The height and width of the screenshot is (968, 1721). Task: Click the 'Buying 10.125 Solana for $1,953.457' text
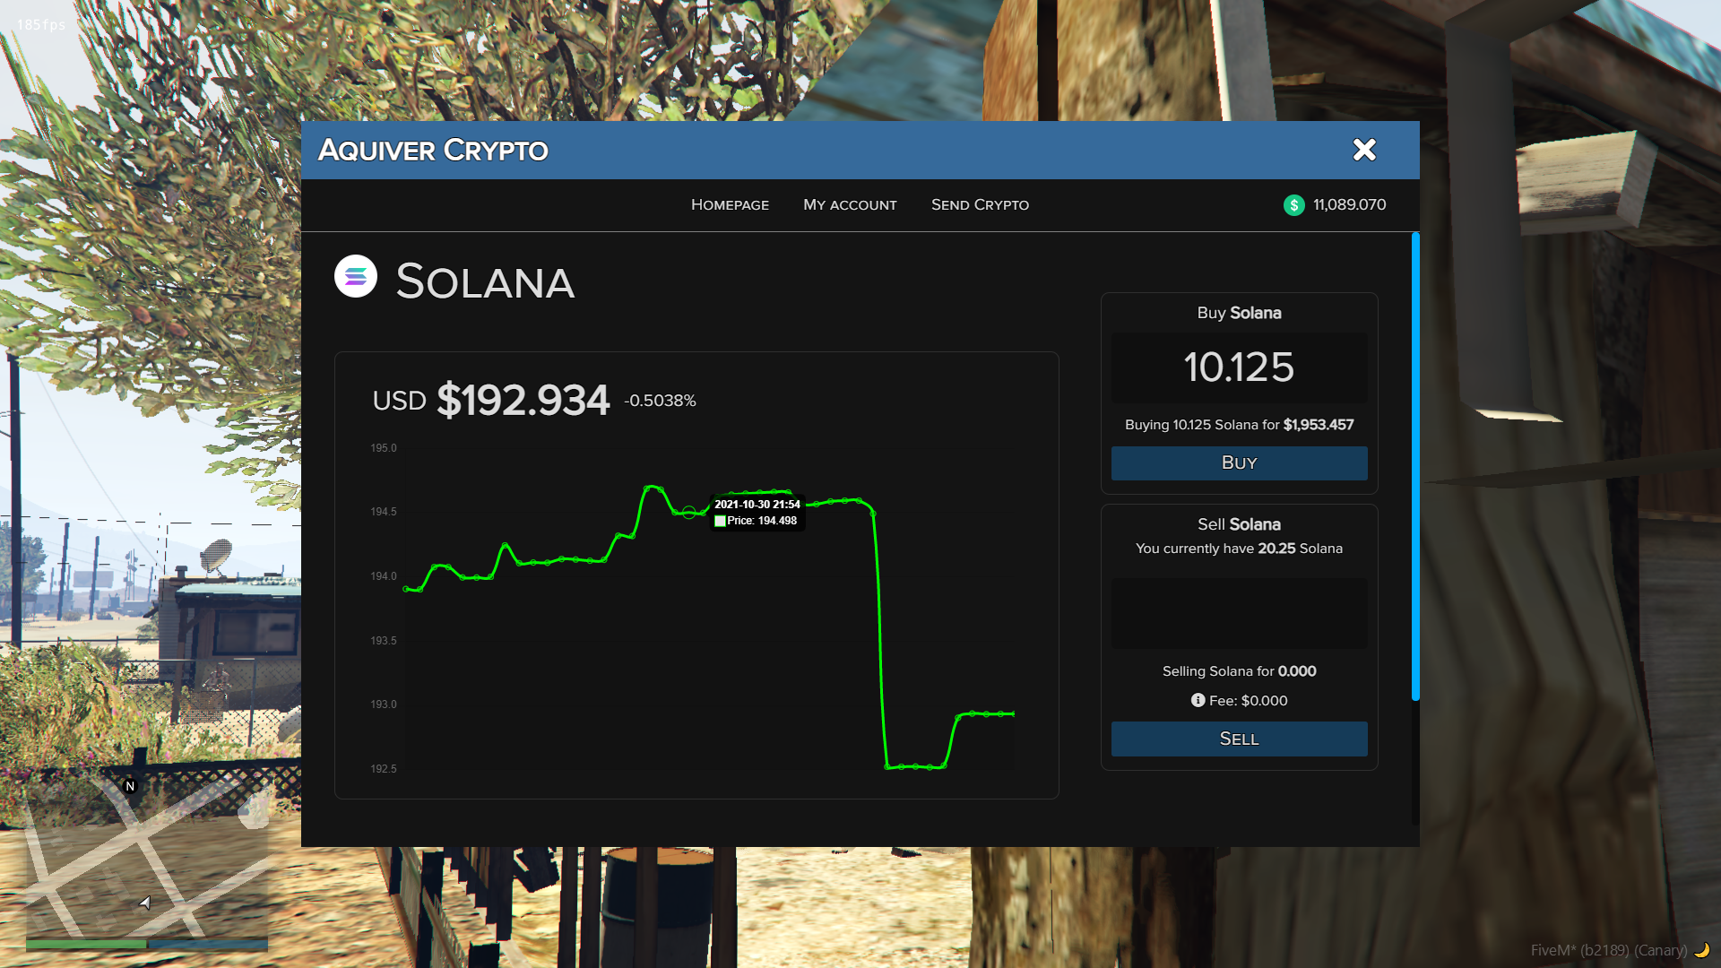[1239, 425]
